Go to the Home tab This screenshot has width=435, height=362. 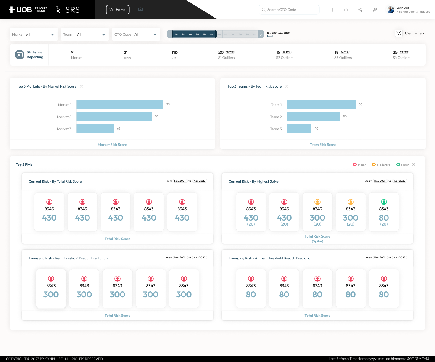(x=118, y=10)
